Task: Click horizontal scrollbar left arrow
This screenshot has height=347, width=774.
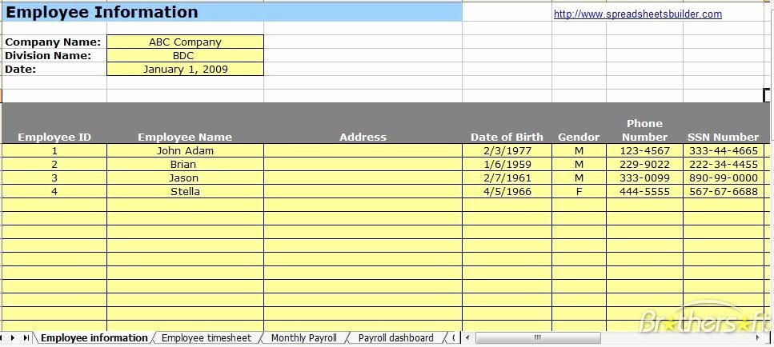Action: (467, 338)
